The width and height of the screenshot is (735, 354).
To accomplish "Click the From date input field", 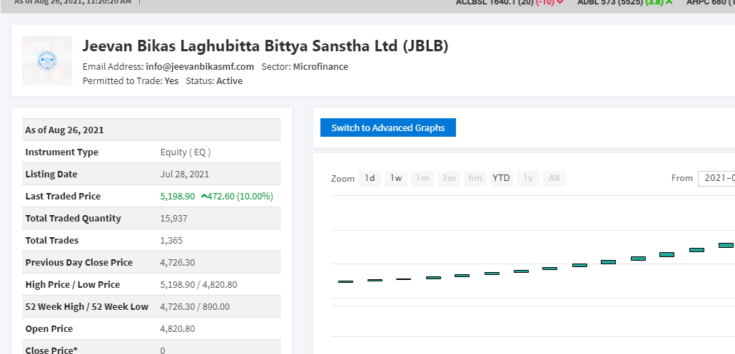I will 716,178.
